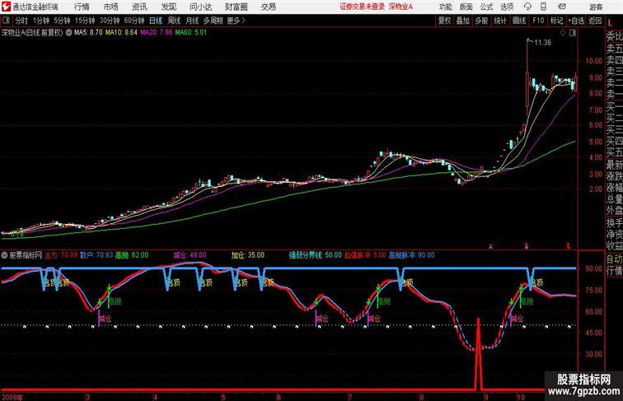Click the 统计 toolbar button
The height and width of the screenshot is (401, 623).
tap(500, 21)
